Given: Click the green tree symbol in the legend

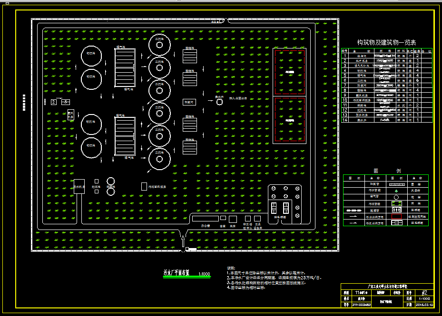Looking at the screenshot, I should click(396, 191).
